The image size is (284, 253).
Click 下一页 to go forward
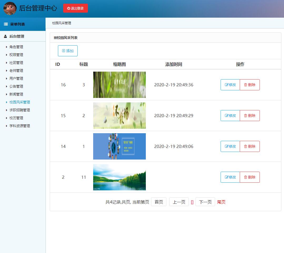(205, 202)
